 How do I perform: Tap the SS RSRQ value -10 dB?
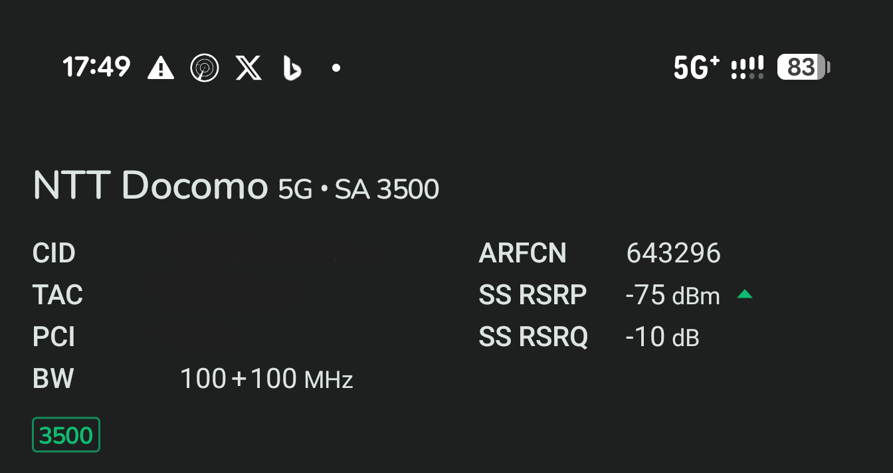662,337
